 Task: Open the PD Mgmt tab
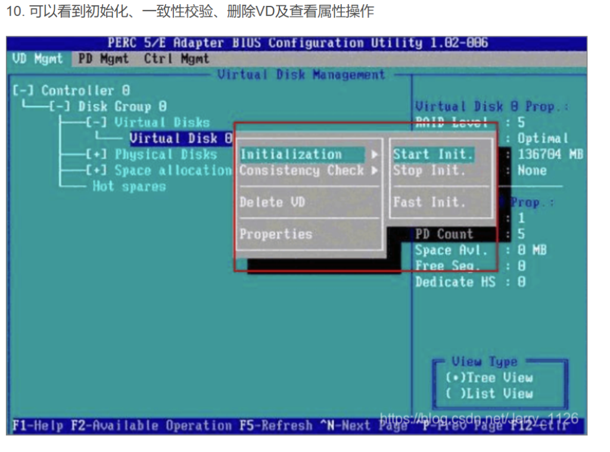click(103, 59)
